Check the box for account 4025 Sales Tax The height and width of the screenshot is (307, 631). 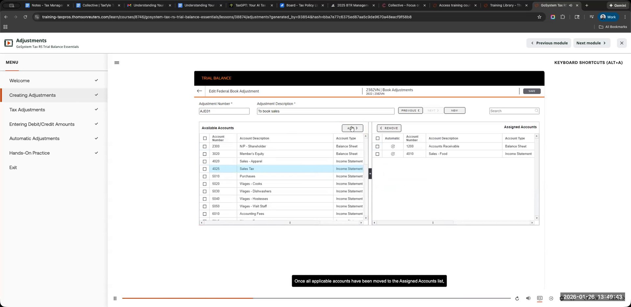(x=205, y=169)
